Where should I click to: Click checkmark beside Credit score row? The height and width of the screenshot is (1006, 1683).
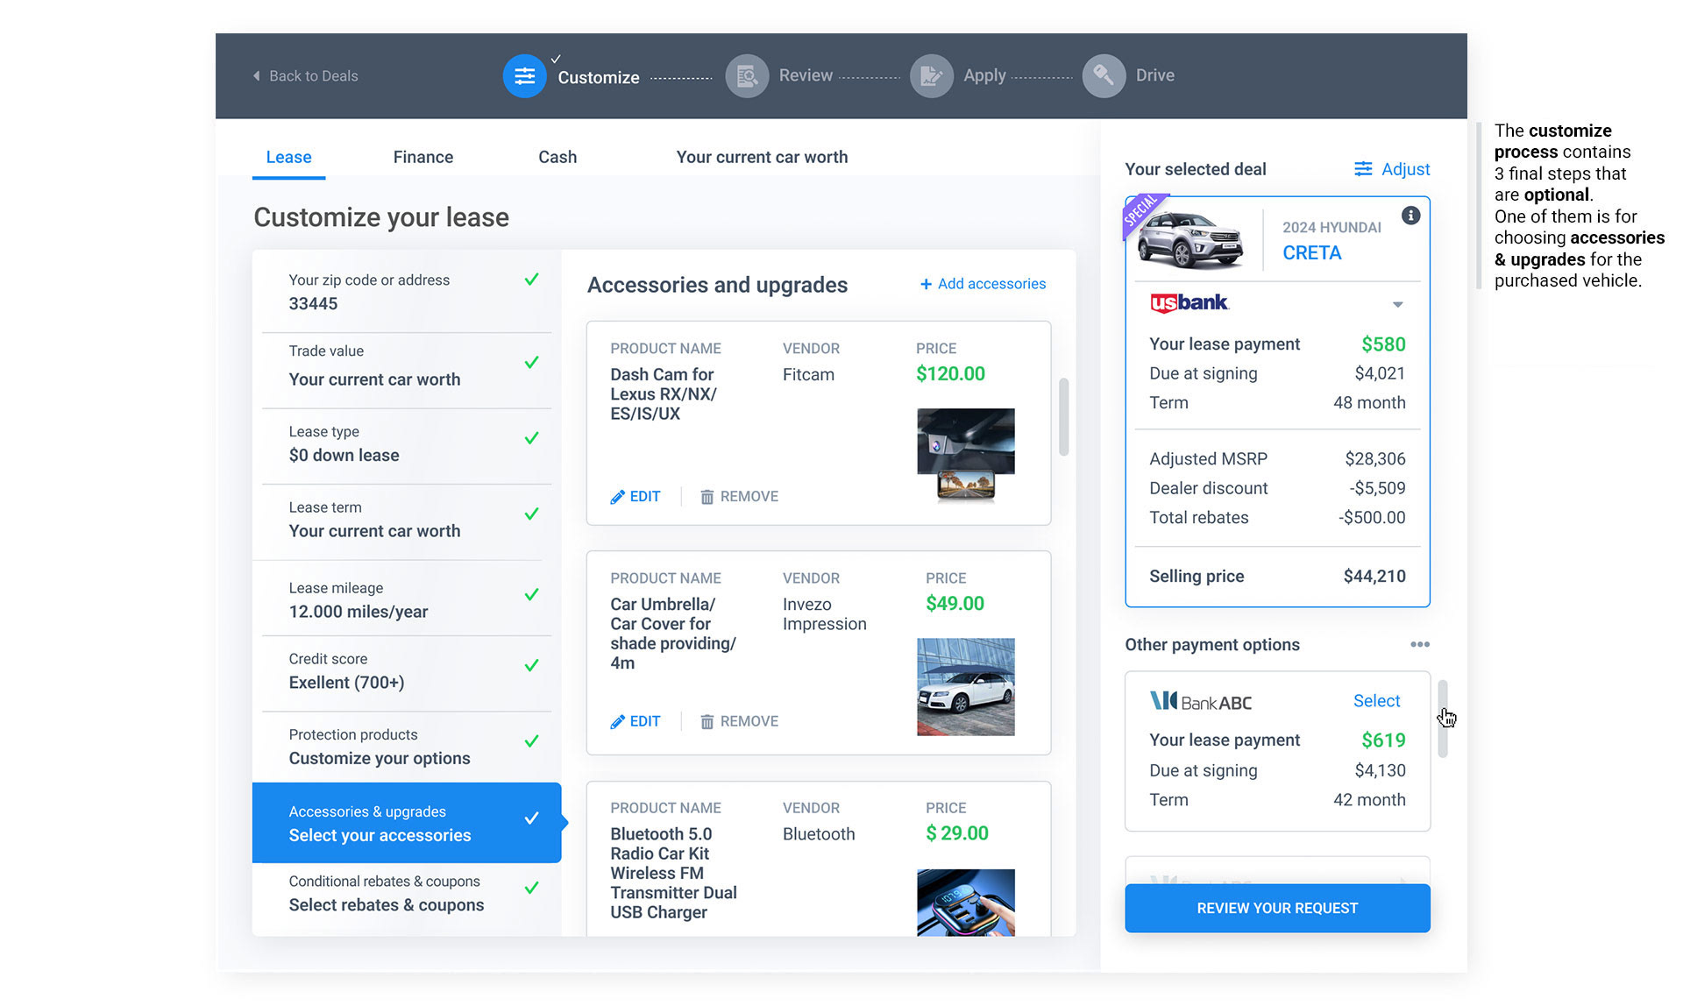point(531,666)
